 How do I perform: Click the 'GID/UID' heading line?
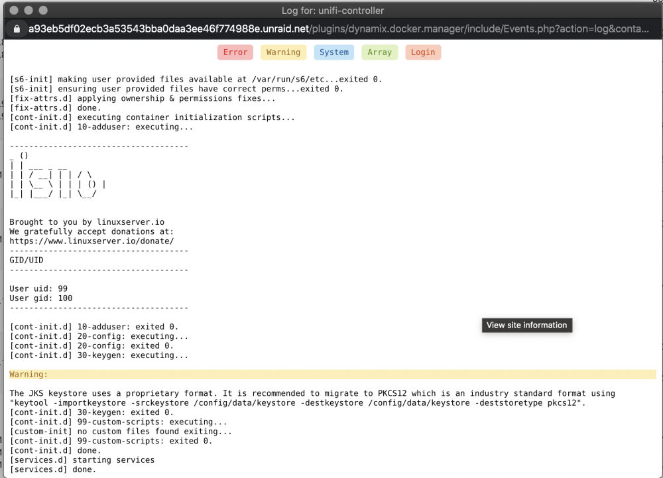tap(27, 260)
